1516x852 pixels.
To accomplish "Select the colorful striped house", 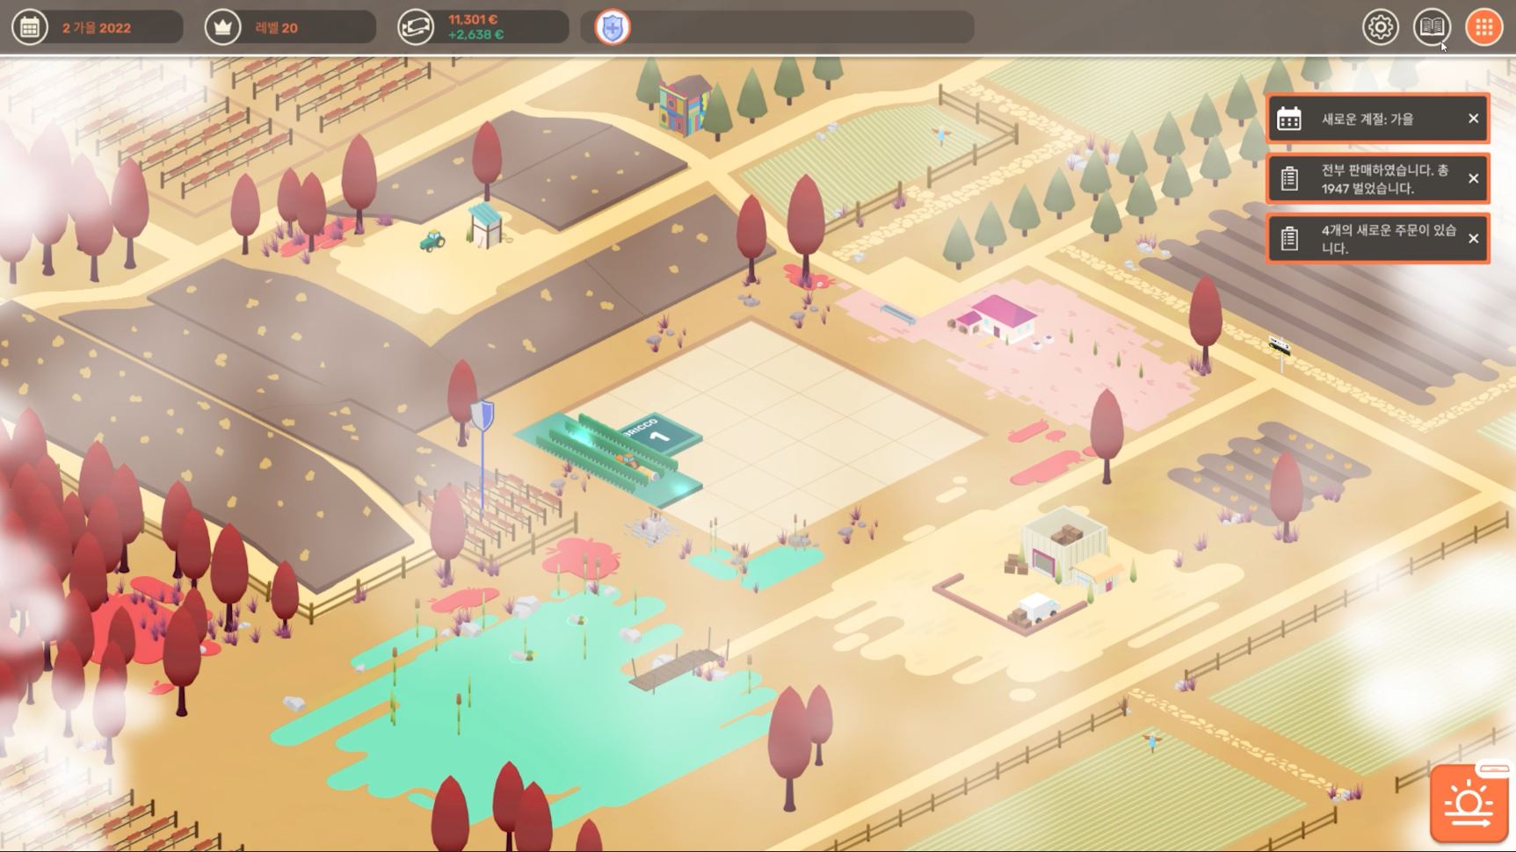I will click(685, 105).
